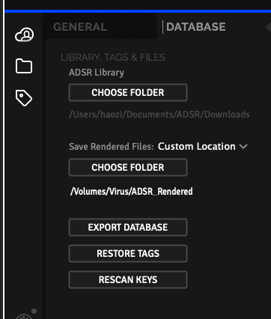Click the palette icon at sidebar bottom
Screen dimensions: 271x319
click(x=24, y=317)
